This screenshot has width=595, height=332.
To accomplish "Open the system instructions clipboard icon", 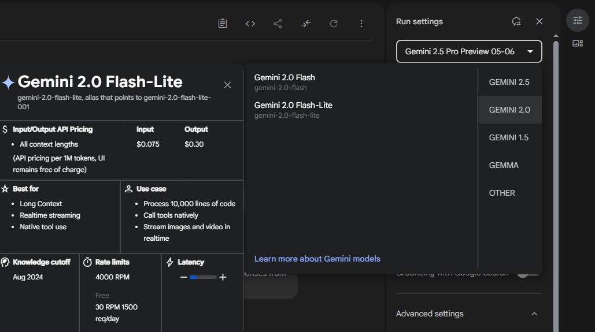I will pyautogui.click(x=223, y=24).
